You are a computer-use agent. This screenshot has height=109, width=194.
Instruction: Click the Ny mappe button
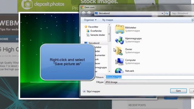pyautogui.click(x=108, y=20)
